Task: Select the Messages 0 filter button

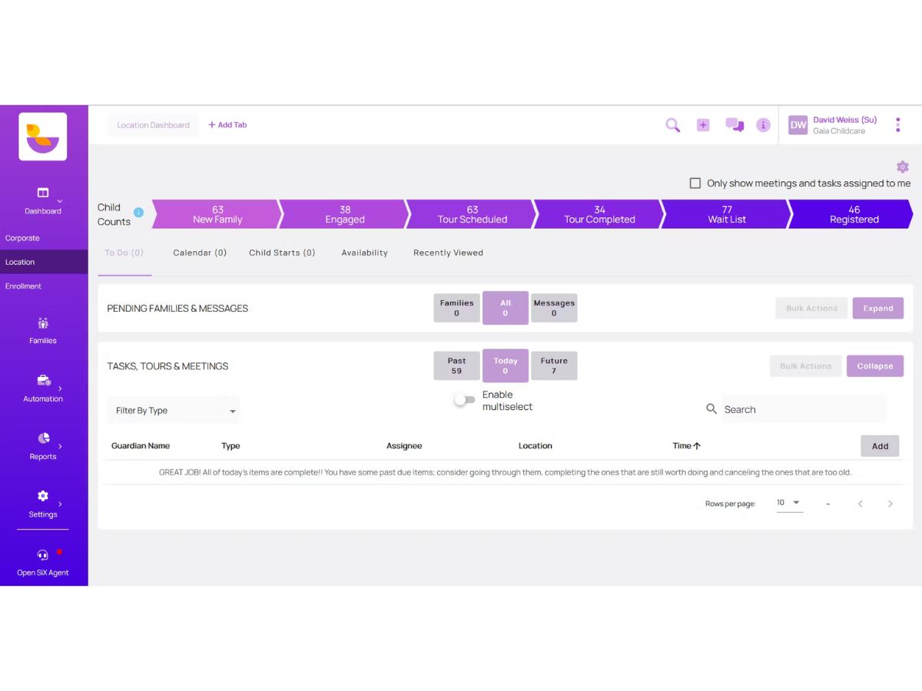Action: point(554,308)
